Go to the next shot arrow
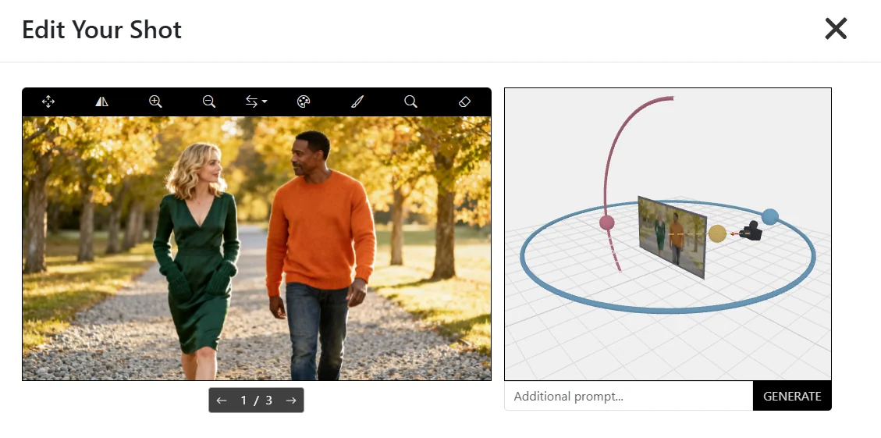 [291, 401]
